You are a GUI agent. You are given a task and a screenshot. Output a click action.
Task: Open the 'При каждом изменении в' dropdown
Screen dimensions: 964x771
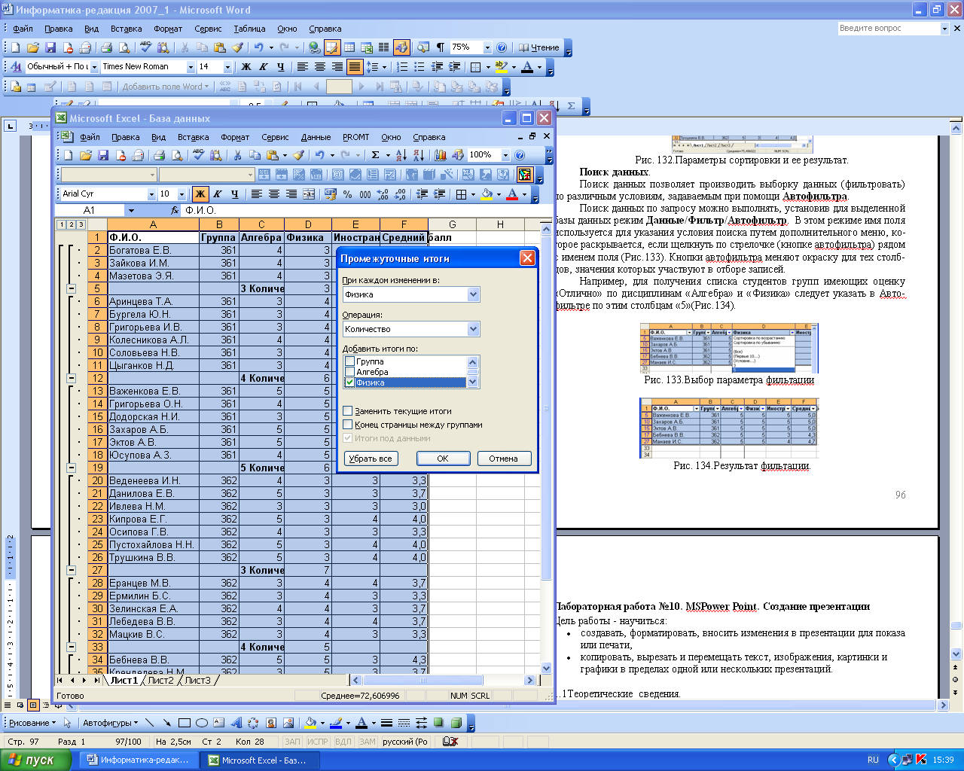[x=473, y=294]
